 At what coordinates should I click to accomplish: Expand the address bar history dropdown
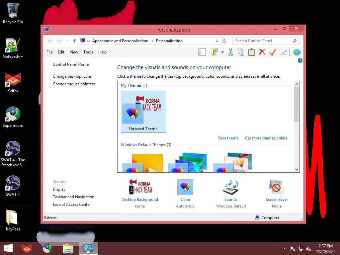(216, 41)
